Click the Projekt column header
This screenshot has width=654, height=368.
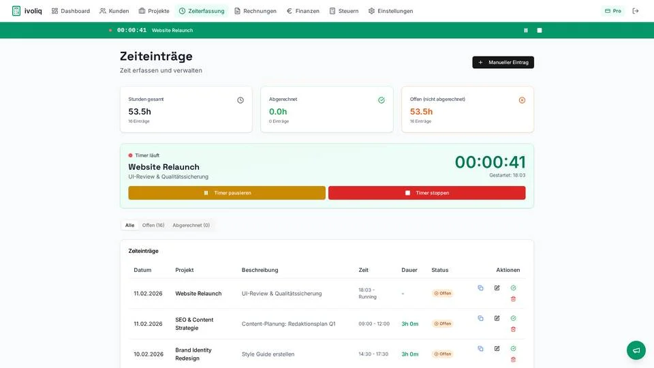[185, 270]
